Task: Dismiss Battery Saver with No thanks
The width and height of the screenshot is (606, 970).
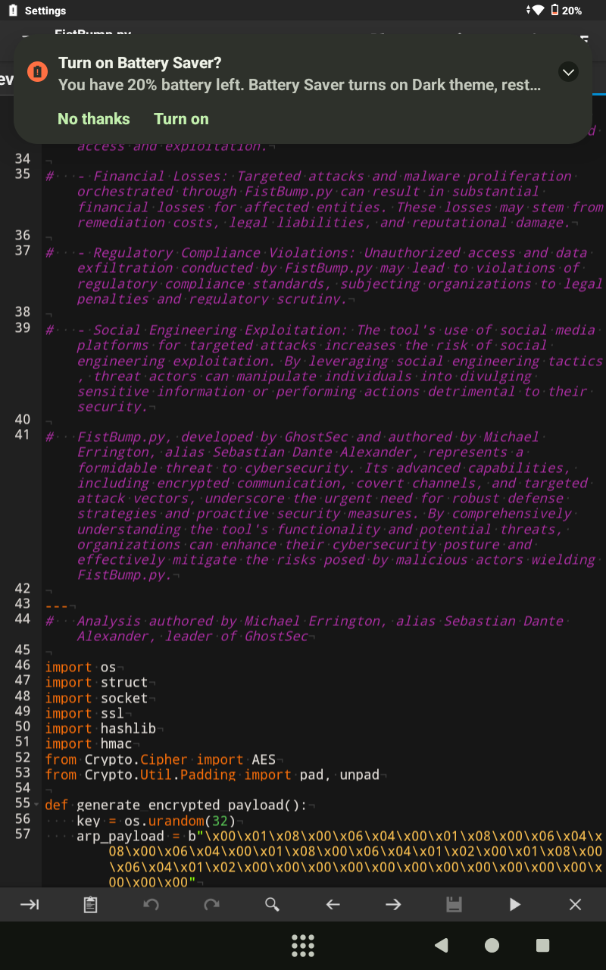Action: 93,119
